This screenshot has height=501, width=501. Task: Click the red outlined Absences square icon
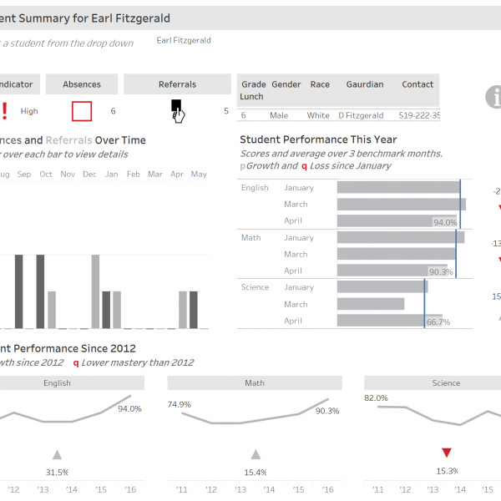coord(82,111)
